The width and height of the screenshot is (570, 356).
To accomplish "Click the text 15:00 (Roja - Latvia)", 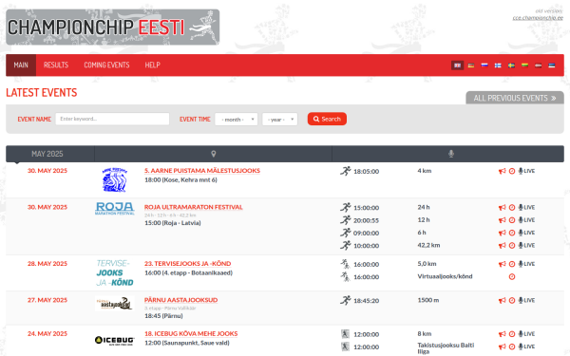I will 173,223.
